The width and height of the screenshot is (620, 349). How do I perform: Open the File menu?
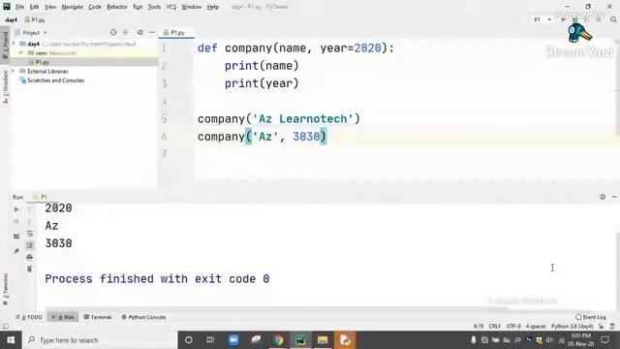pyautogui.click(x=19, y=7)
